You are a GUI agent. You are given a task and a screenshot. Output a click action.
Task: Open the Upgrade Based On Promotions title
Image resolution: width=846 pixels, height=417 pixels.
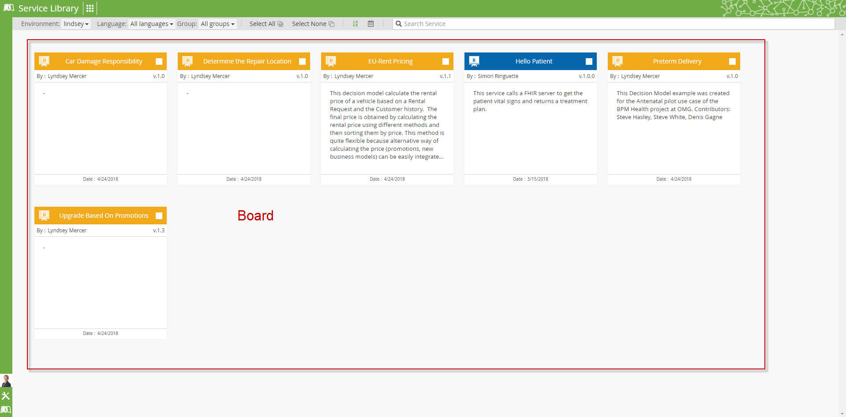[x=104, y=216]
